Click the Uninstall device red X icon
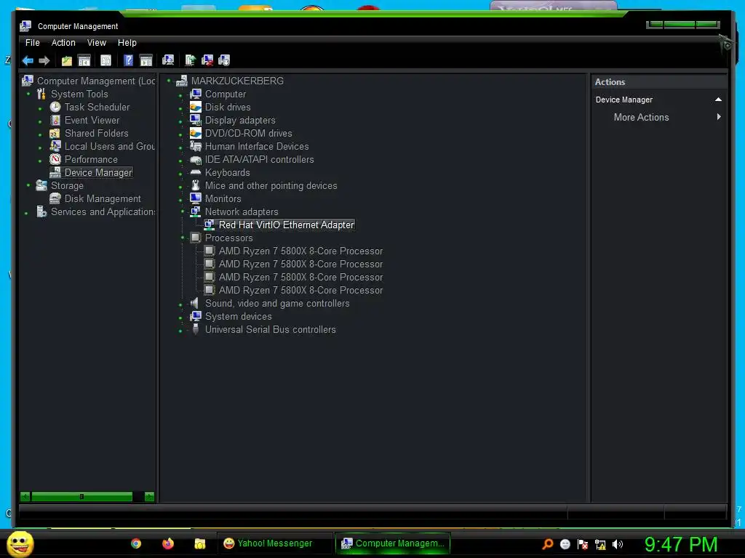The height and width of the screenshot is (558, 745). (207, 60)
